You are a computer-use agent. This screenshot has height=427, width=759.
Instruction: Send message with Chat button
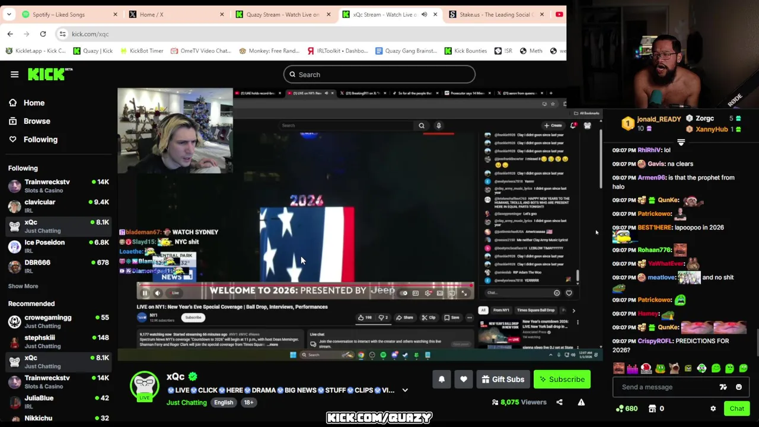pyautogui.click(x=737, y=409)
